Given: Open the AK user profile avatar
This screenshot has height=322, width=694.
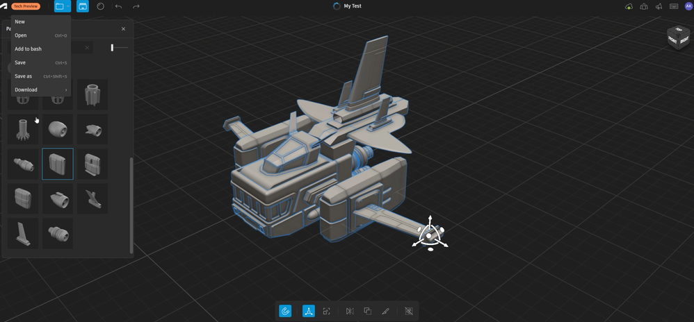Looking at the screenshot, I should [x=688, y=6].
